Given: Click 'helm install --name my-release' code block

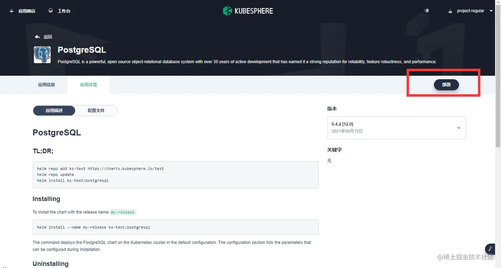Looking at the screenshot, I should point(176,227).
